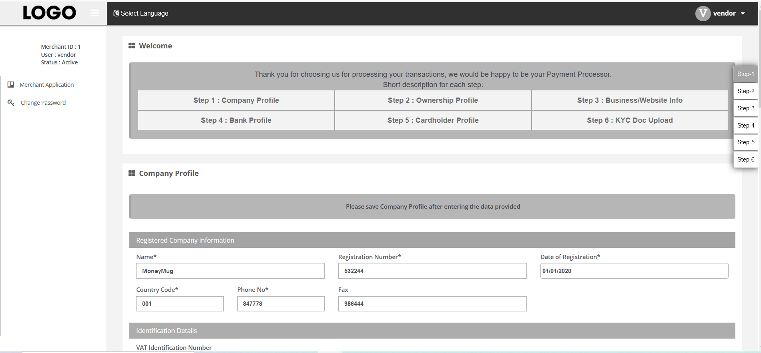Focus the Date of Registration field
The image size is (761, 353).
tap(634, 271)
